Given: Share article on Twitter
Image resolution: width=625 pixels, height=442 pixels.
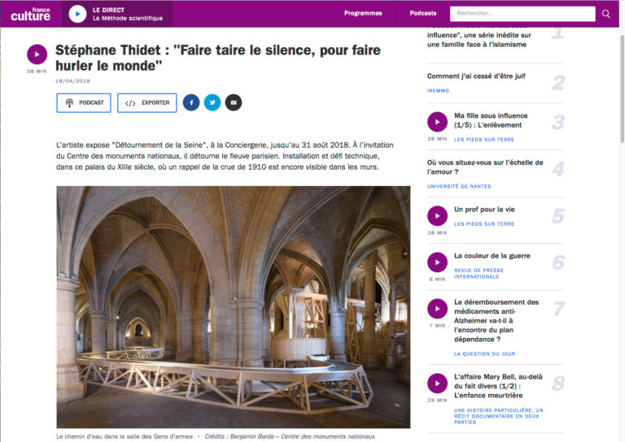Looking at the screenshot, I should (x=212, y=102).
